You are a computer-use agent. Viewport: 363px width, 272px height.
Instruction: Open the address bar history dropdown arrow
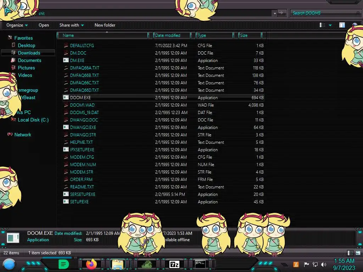275,13
